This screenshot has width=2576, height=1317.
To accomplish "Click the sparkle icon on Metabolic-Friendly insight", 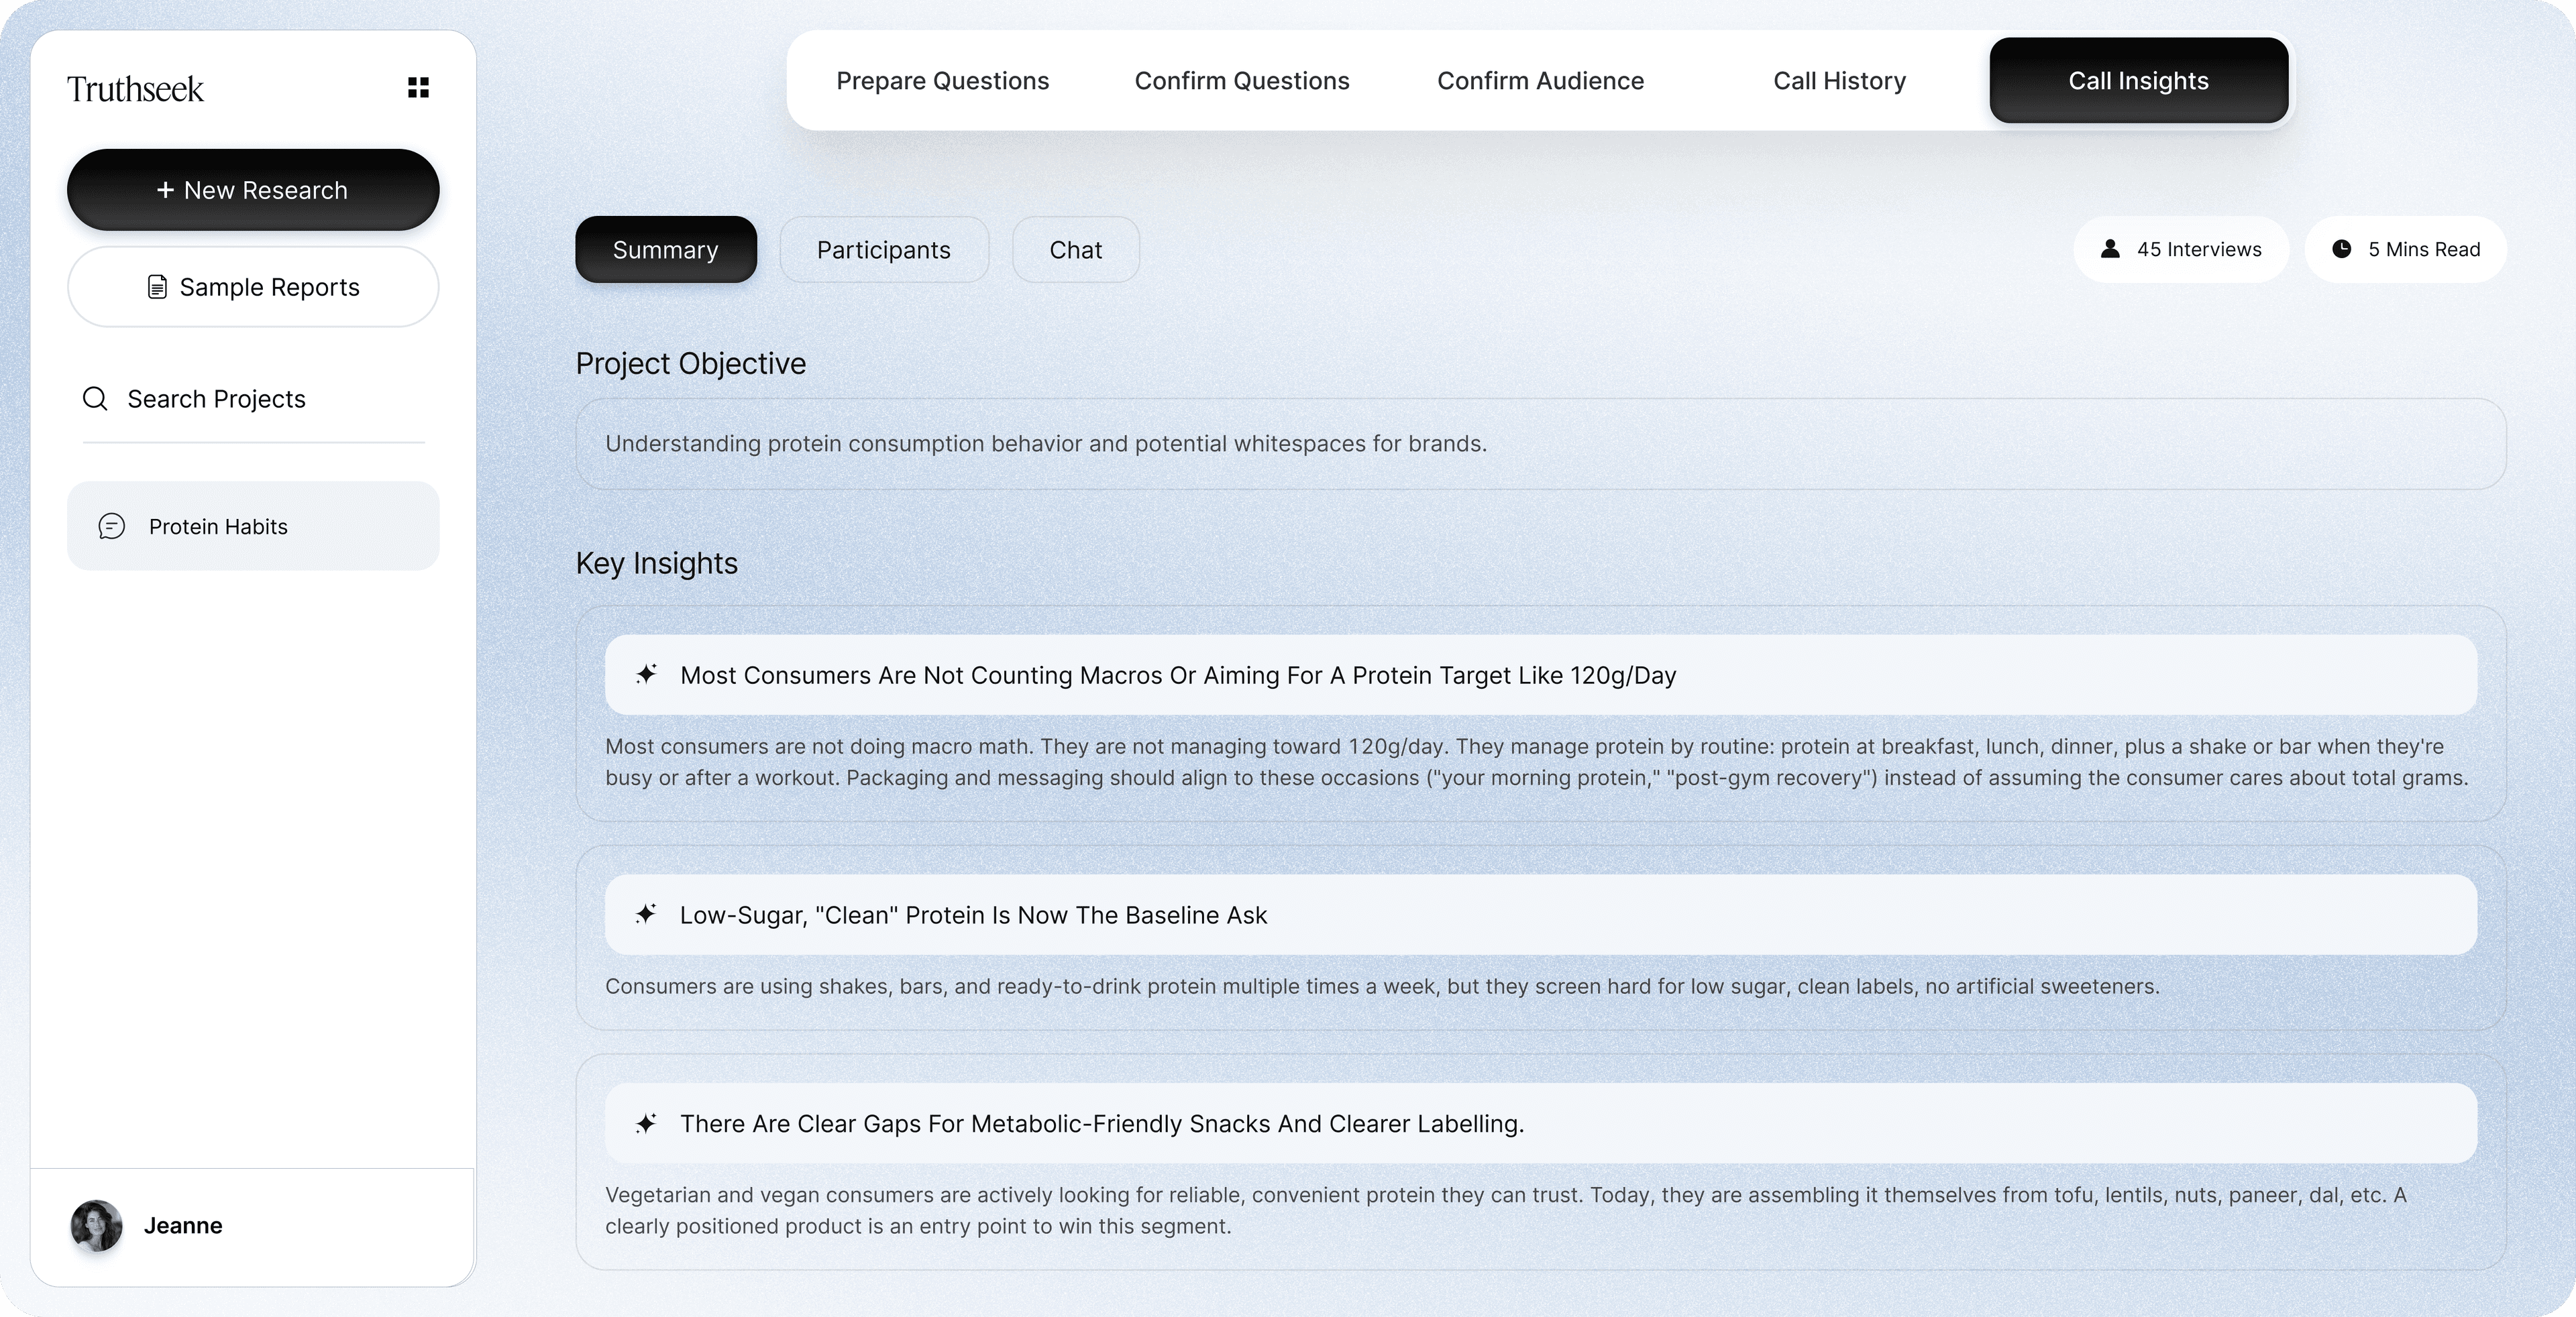I will (647, 1123).
